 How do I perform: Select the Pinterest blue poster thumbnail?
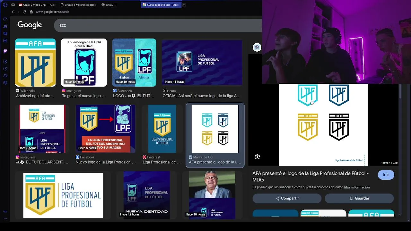[162, 129]
